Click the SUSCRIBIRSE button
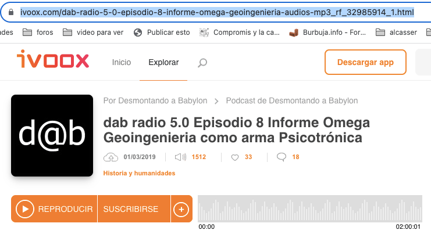This screenshot has width=431, height=234. [130, 209]
